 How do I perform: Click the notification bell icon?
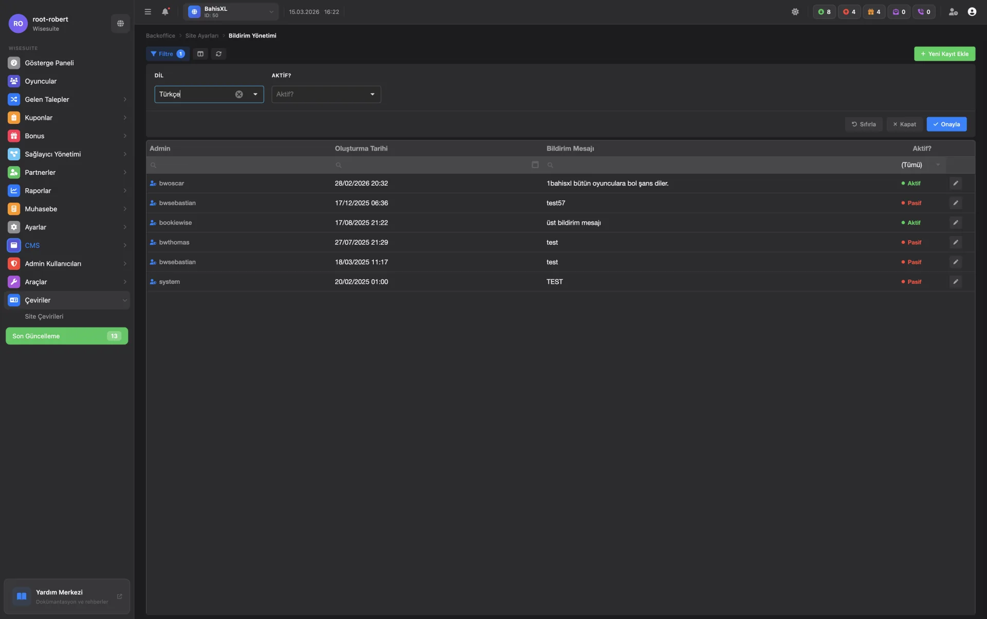point(165,12)
